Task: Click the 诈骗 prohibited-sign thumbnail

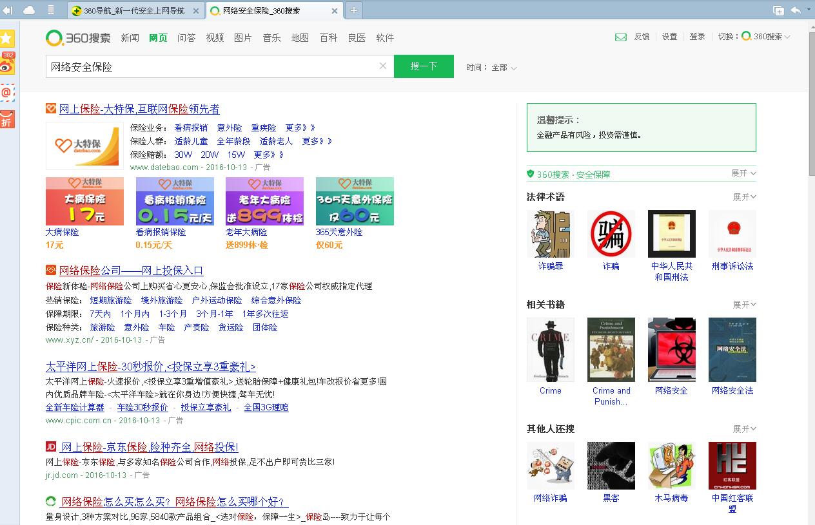Action: pyautogui.click(x=611, y=234)
